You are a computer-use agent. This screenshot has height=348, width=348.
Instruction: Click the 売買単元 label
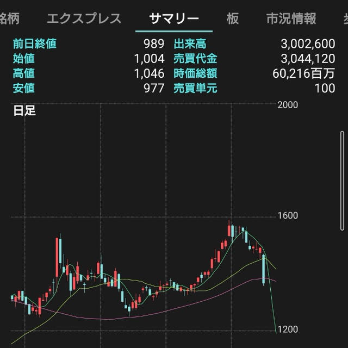coord(195,88)
